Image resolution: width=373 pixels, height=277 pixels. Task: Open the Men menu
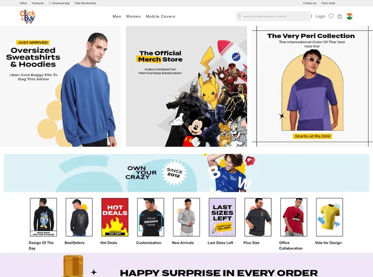click(117, 16)
